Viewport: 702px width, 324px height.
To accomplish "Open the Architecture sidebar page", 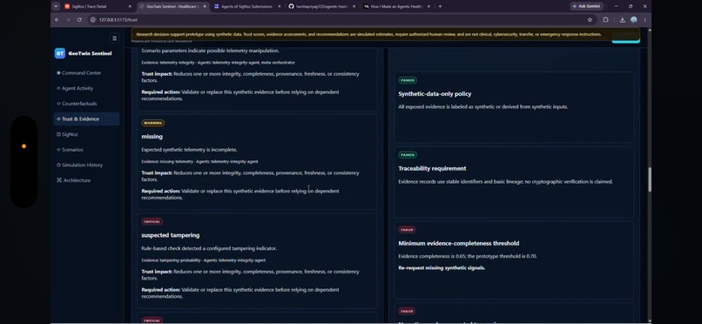I will pyautogui.click(x=86, y=180).
